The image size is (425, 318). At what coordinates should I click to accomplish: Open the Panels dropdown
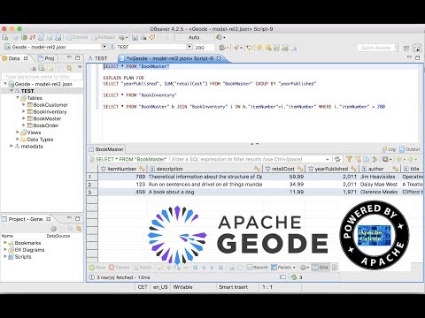pyautogui.click(x=283, y=268)
